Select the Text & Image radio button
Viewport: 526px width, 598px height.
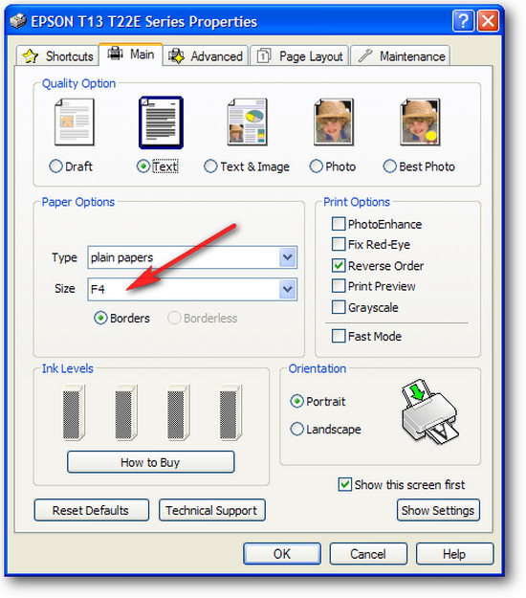[210, 166]
